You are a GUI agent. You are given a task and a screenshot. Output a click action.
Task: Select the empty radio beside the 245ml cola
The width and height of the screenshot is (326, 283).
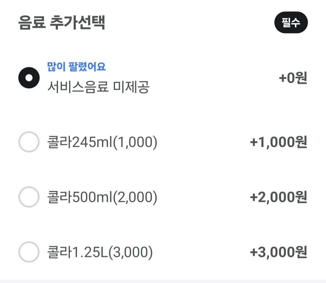(x=29, y=142)
